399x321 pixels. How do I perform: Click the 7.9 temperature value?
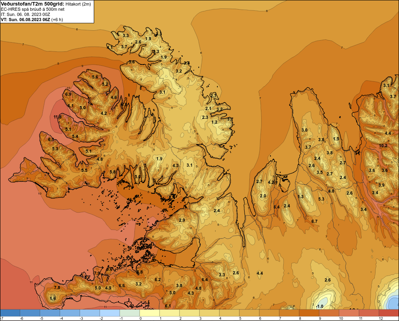97,273
